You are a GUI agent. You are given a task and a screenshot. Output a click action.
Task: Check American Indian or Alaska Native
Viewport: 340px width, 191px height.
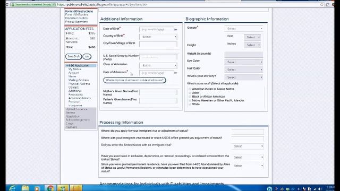pos(190,89)
